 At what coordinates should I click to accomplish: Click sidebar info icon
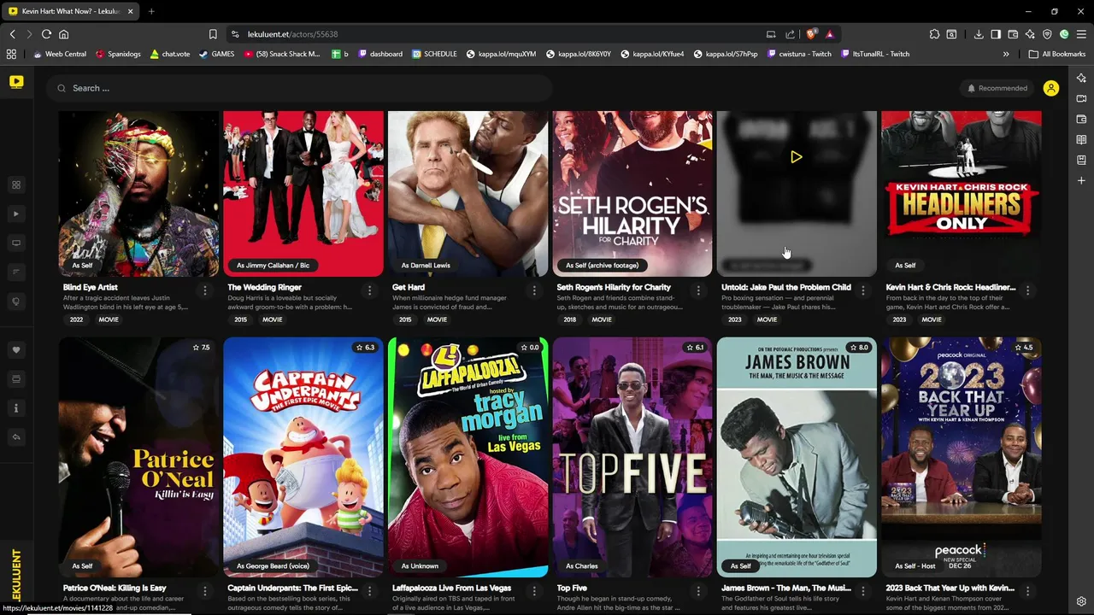coord(15,408)
